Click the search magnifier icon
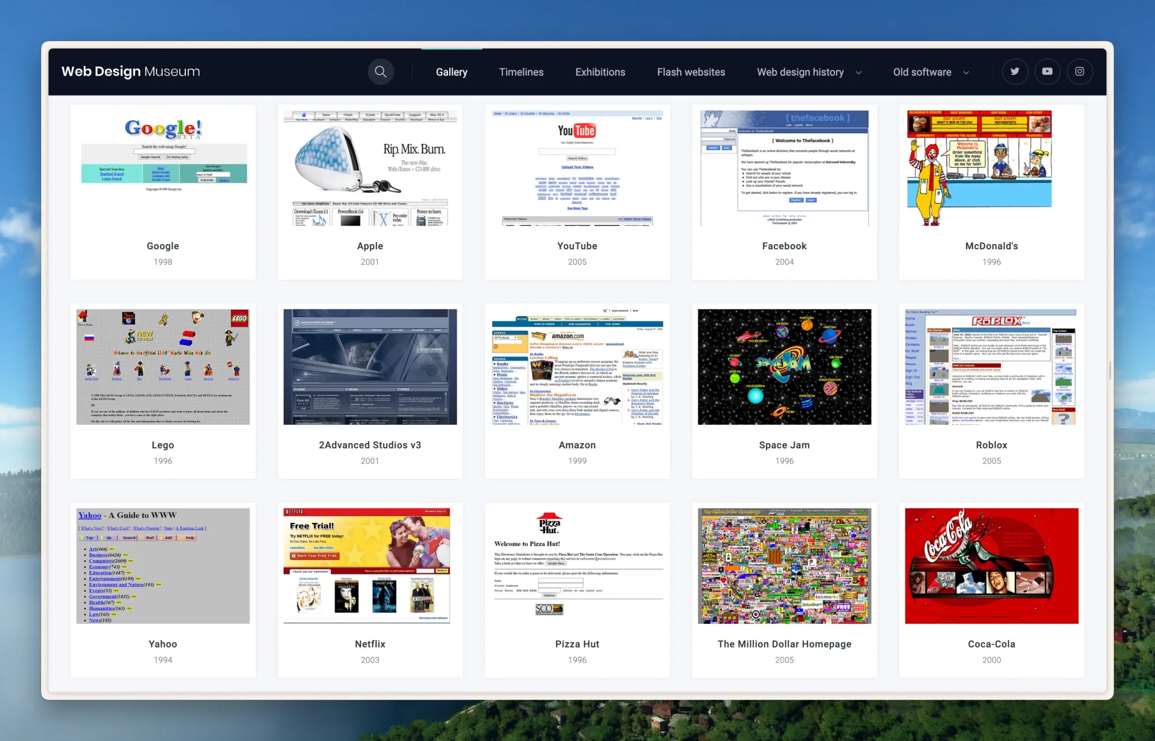The width and height of the screenshot is (1155, 741). pos(381,72)
